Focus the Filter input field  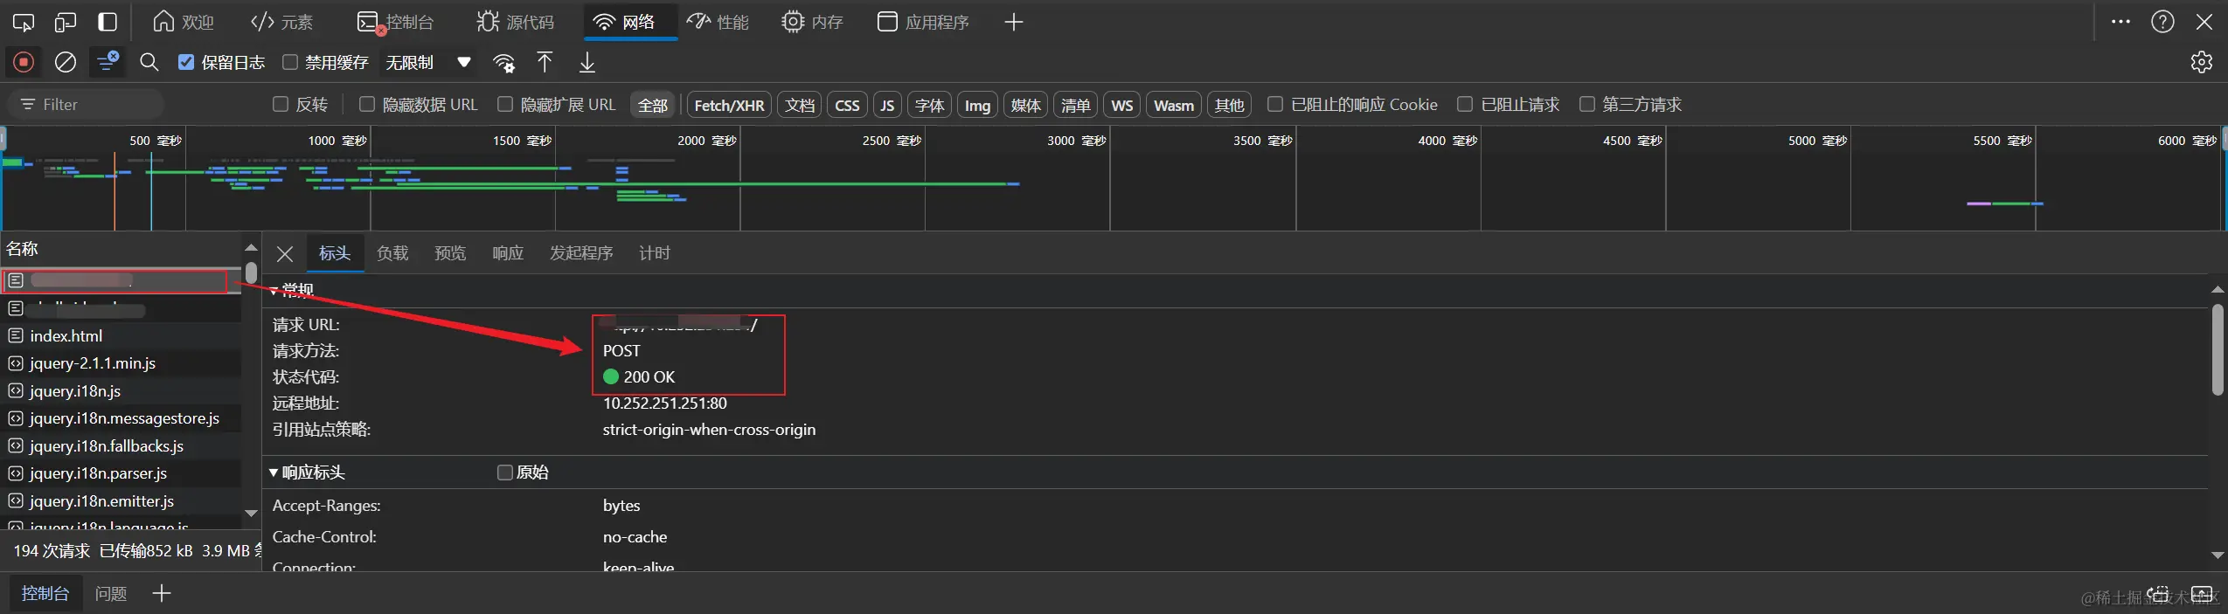click(x=86, y=105)
